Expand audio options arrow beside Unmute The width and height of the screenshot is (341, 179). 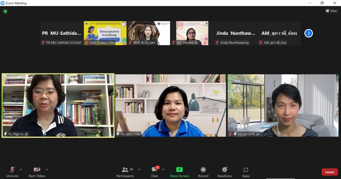[21, 169]
